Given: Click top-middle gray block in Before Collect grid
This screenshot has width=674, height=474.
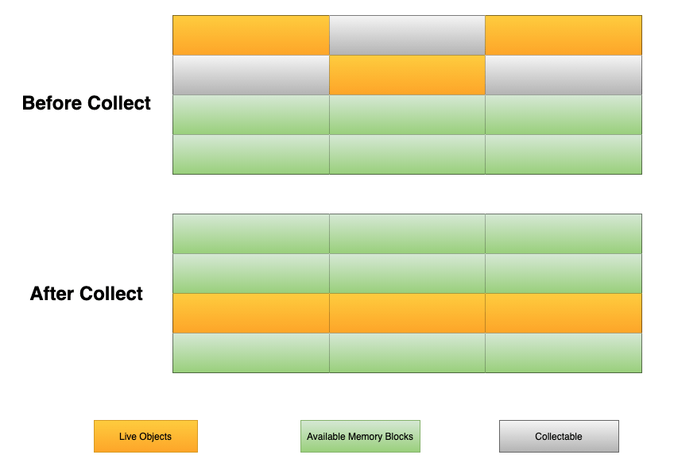Looking at the screenshot, I should click(x=407, y=36).
